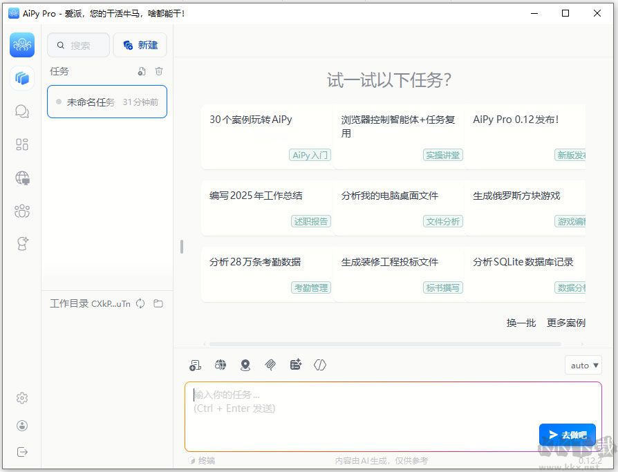This screenshot has width=618, height=472.
Task: Click the side panel divider handle
Action: point(182,247)
